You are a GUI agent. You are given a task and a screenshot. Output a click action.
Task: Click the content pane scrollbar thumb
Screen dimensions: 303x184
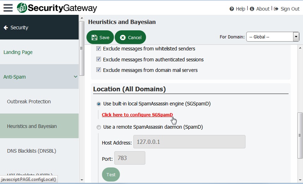click(300, 135)
